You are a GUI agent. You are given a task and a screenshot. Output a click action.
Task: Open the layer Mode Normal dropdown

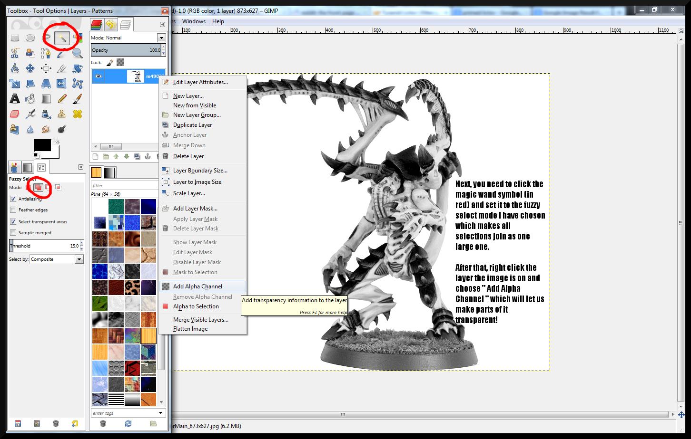(161, 38)
